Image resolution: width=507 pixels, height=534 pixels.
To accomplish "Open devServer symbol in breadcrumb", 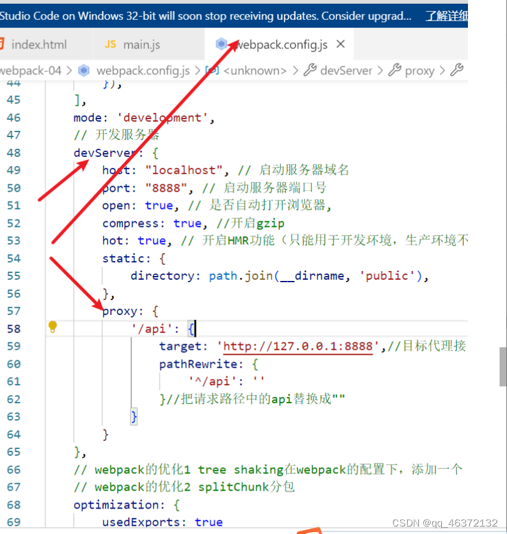I will tap(346, 71).
